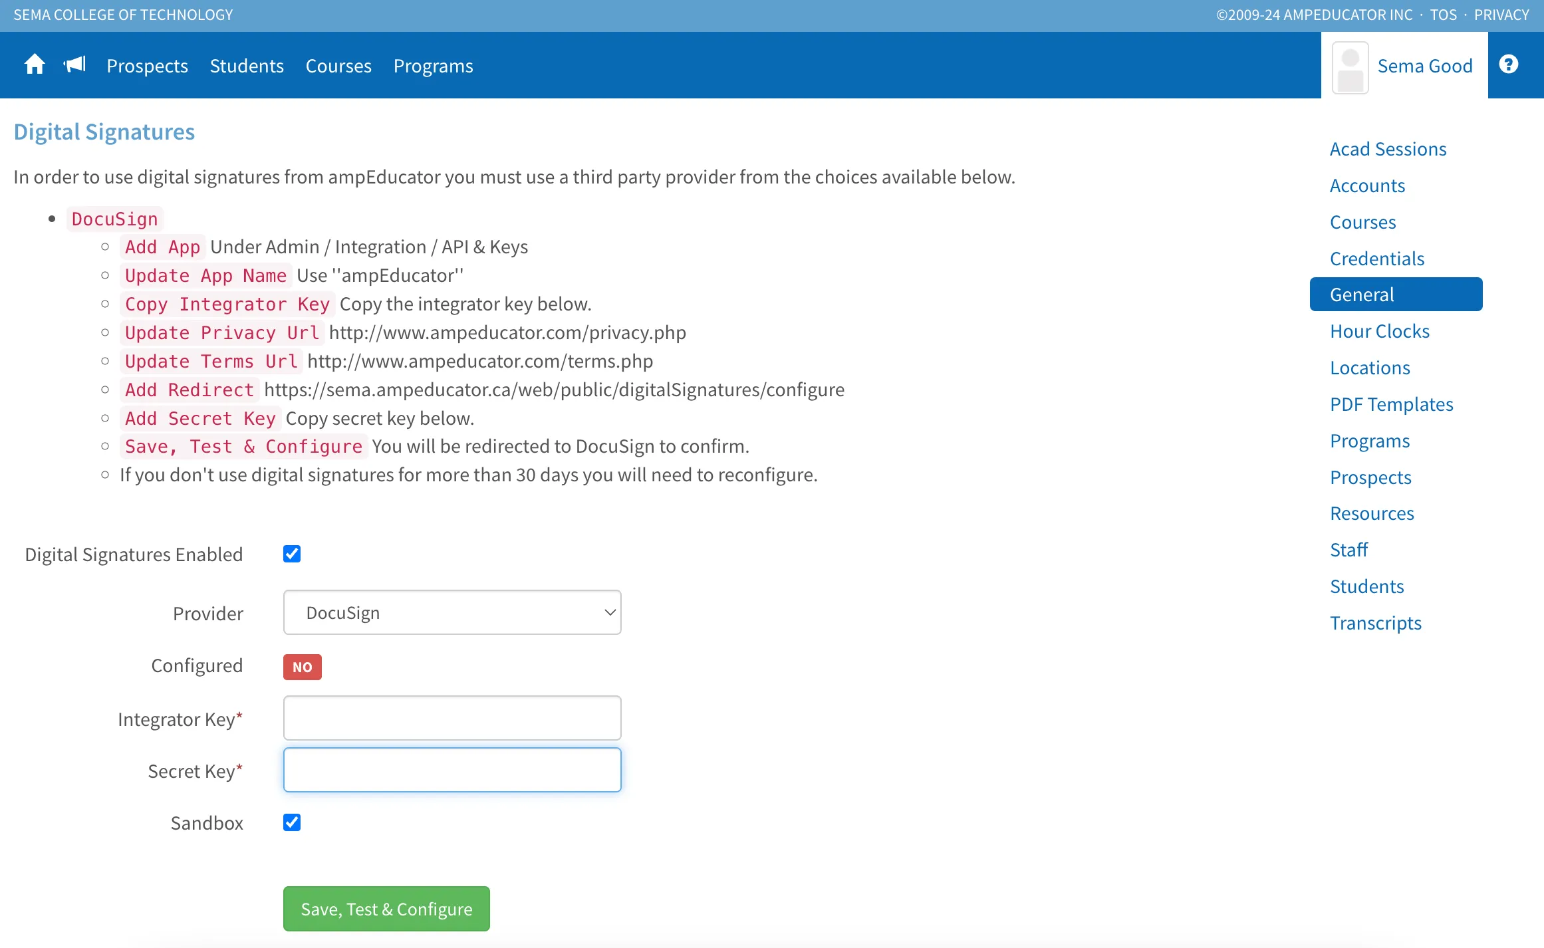Open the Programs top navigation item

pos(433,66)
